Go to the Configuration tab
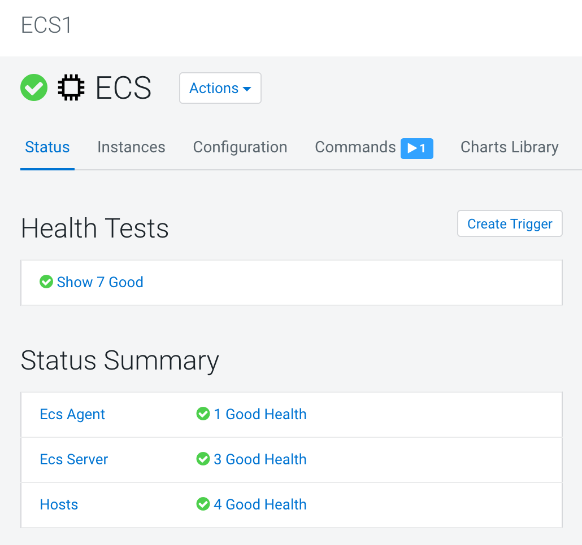The width and height of the screenshot is (582, 545). tap(240, 147)
